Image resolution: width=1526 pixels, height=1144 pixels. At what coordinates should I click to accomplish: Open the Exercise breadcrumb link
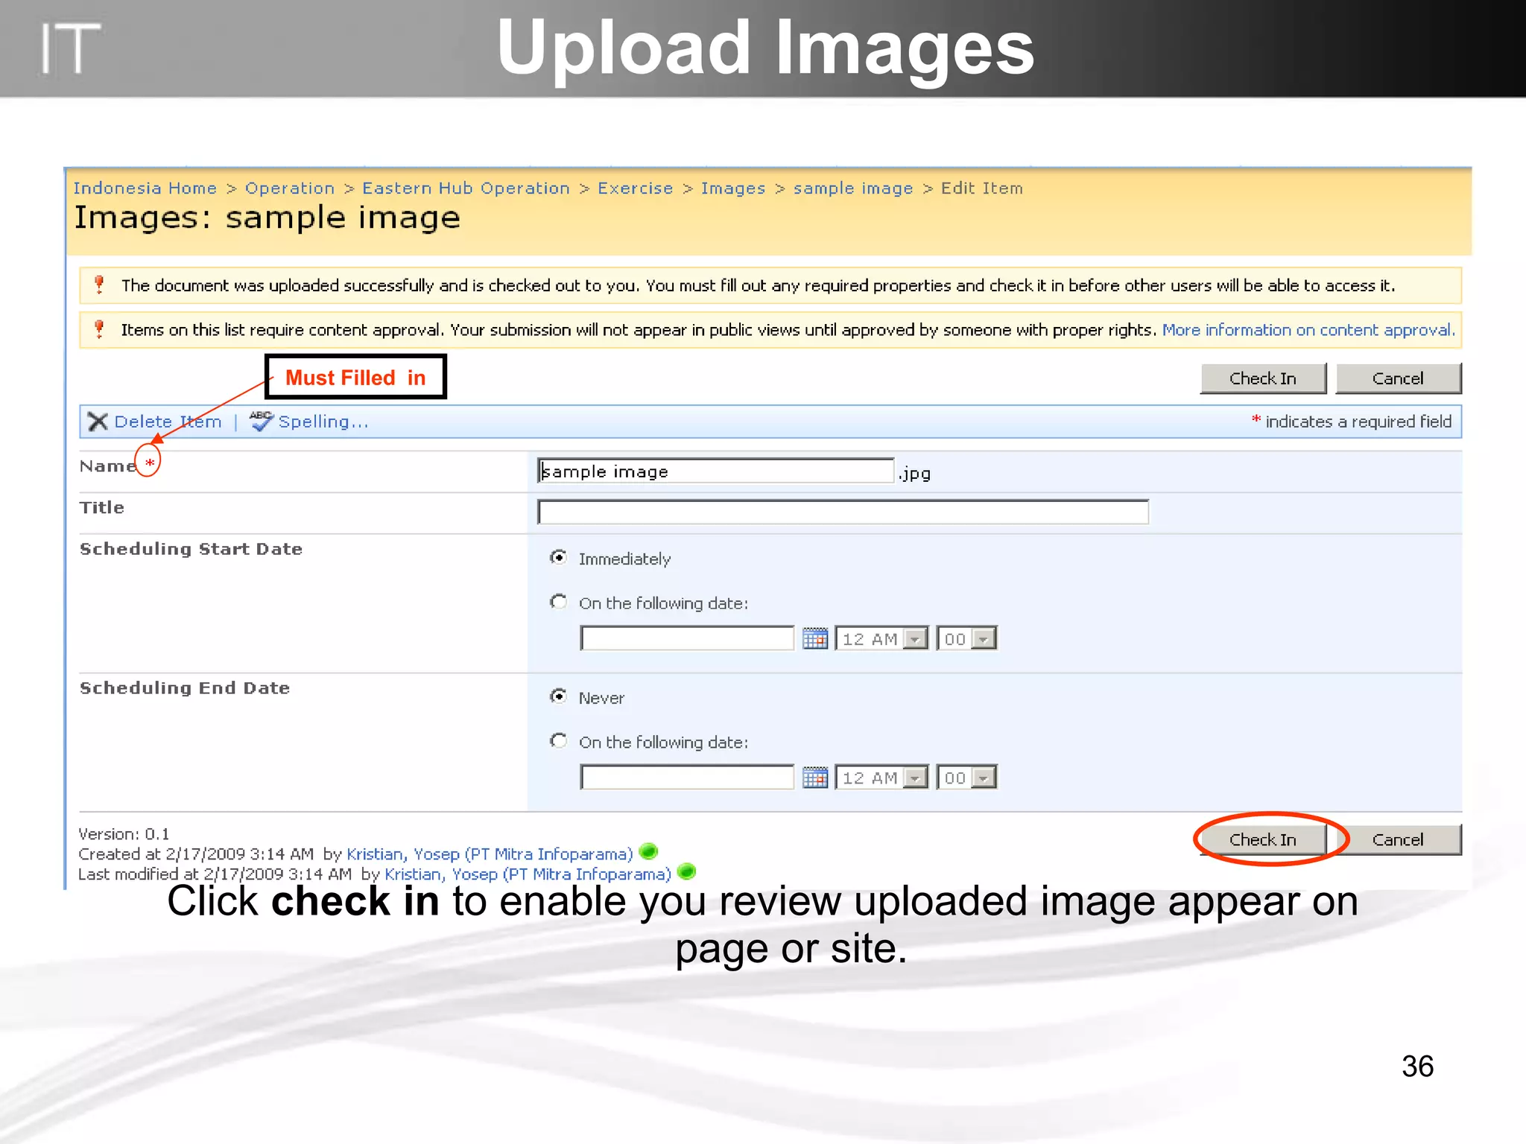click(636, 188)
